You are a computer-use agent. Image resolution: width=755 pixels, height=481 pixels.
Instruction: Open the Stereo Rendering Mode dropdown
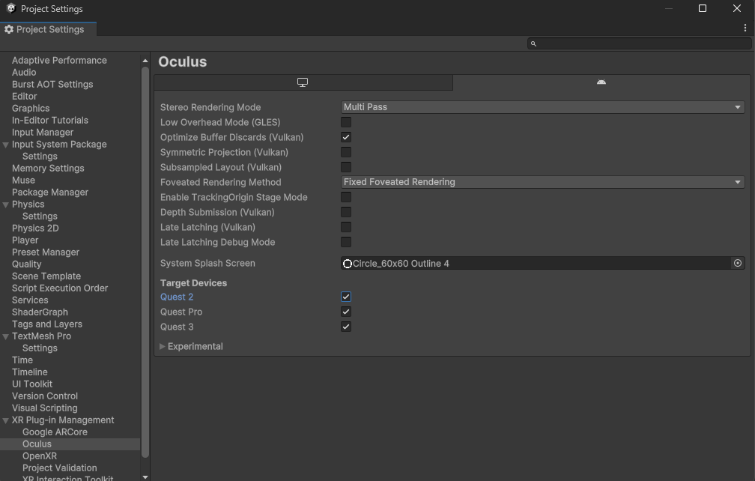click(x=542, y=107)
